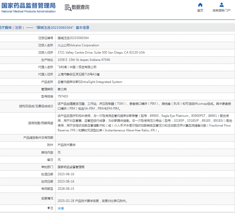Click the 审批部门 value 国家药品监督管理局
The height and width of the screenshot is (214, 235).
tap(71, 167)
